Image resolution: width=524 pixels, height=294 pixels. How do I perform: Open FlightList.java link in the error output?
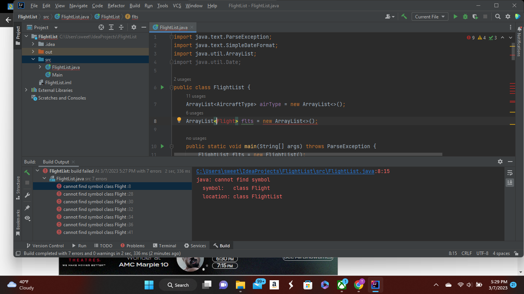click(284, 171)
